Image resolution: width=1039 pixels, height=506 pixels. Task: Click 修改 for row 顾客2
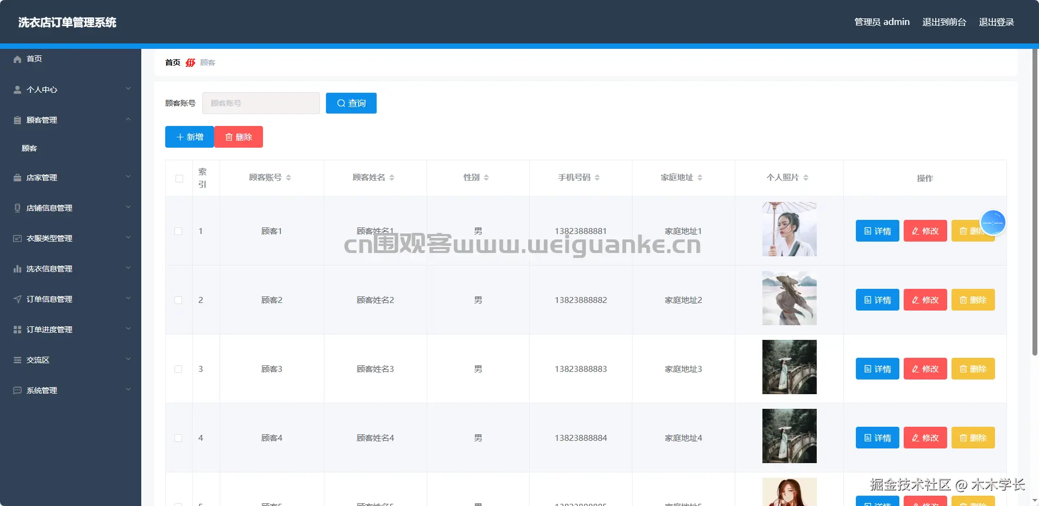[x=925, y=300]
